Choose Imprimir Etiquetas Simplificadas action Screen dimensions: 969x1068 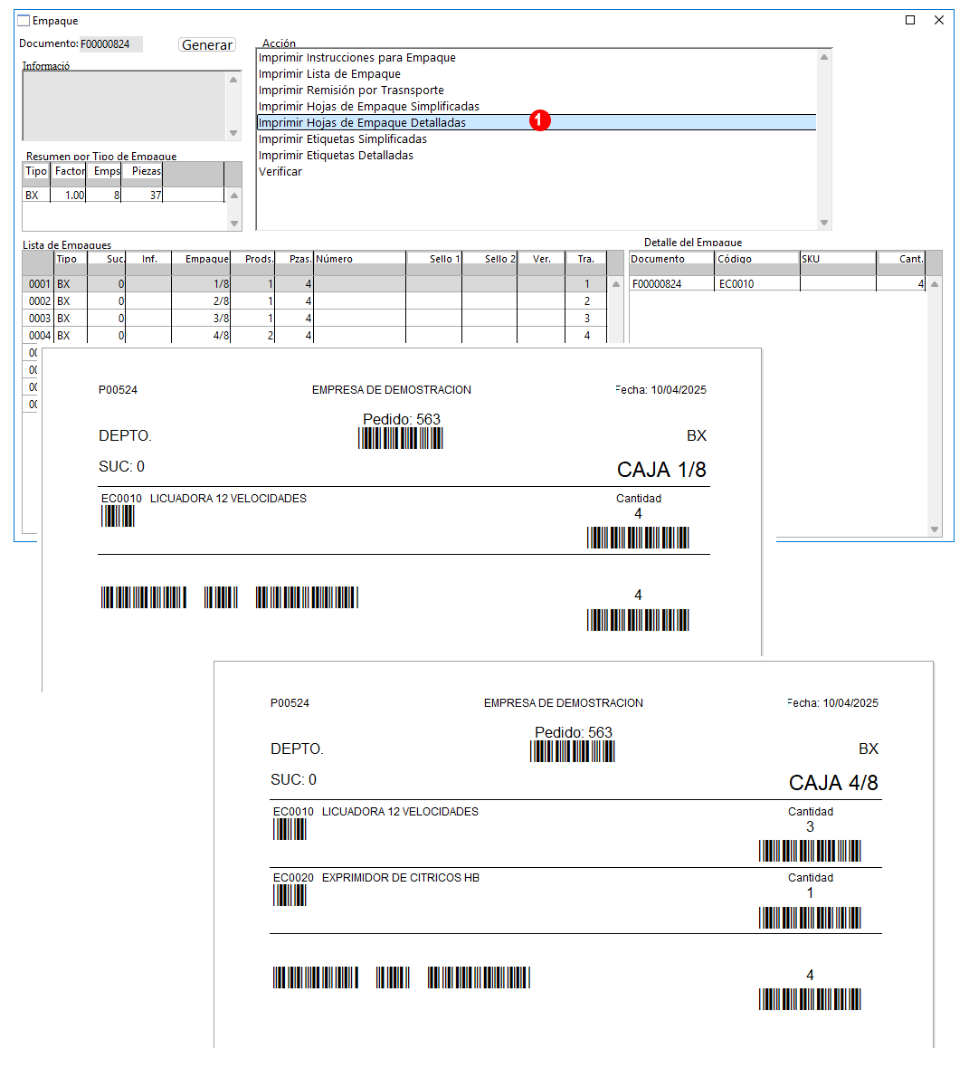point(343,139)
